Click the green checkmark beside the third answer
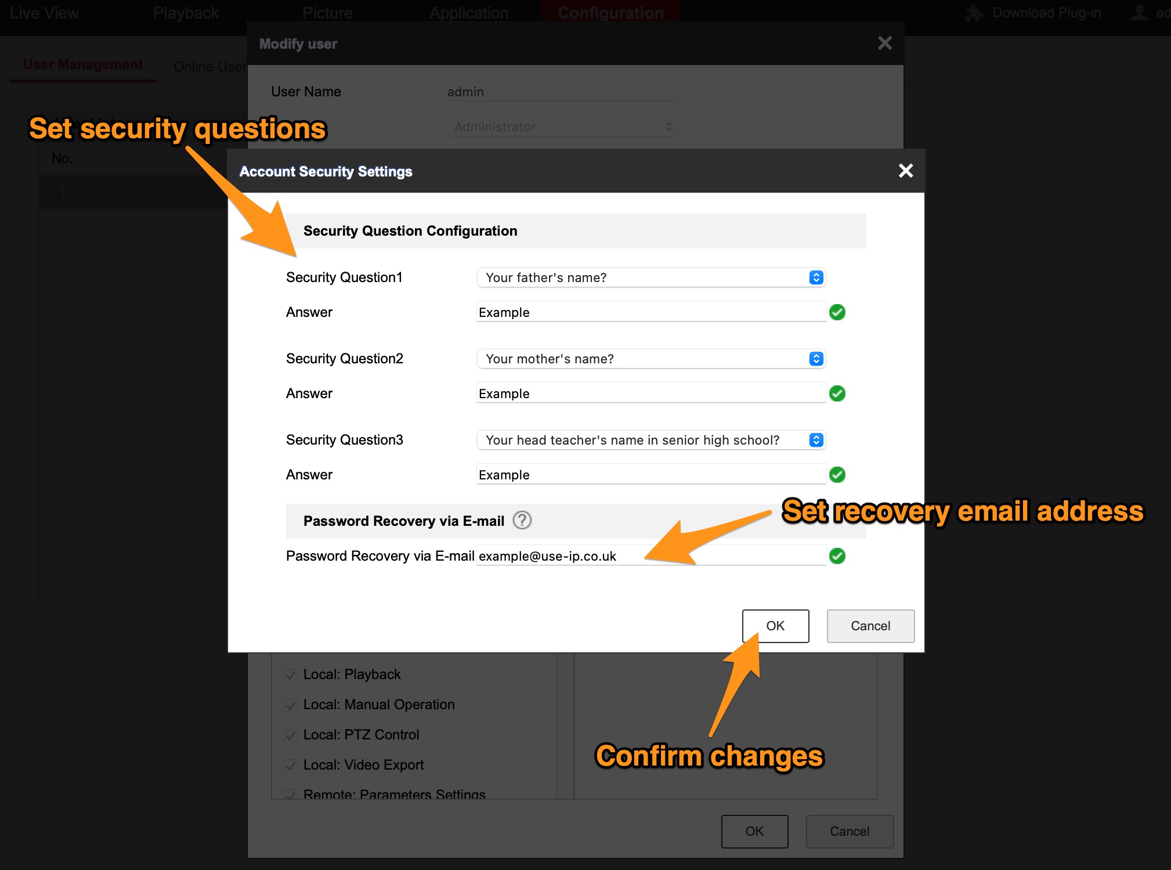 [x=836, y=474]
